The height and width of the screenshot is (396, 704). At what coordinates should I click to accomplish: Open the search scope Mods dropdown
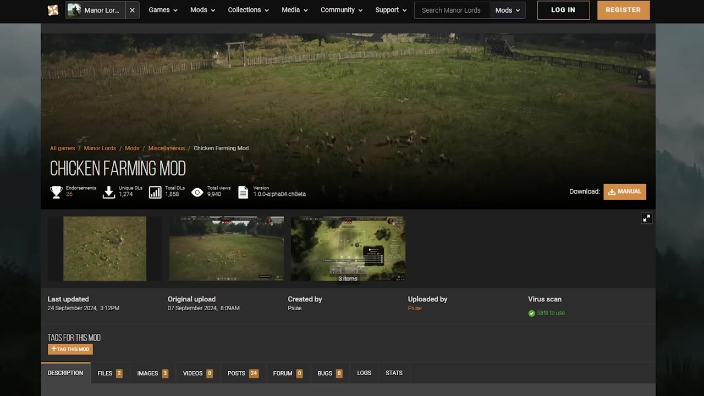(x=507, y=10)
